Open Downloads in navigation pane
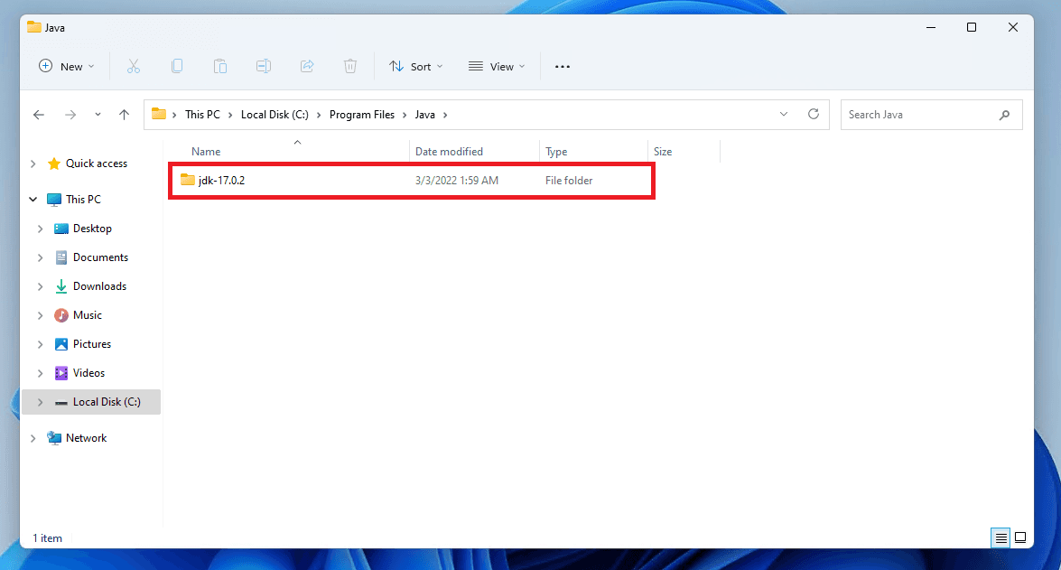 point(99,286)
